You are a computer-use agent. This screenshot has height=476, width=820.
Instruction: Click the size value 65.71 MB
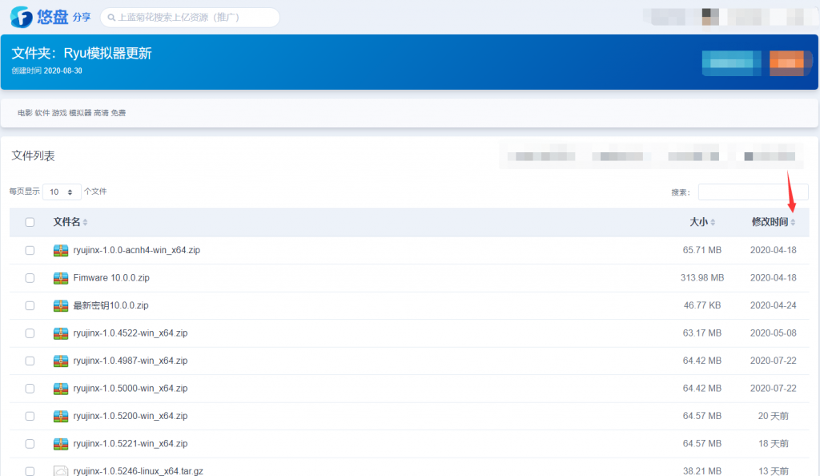click(x=701, y=251)
